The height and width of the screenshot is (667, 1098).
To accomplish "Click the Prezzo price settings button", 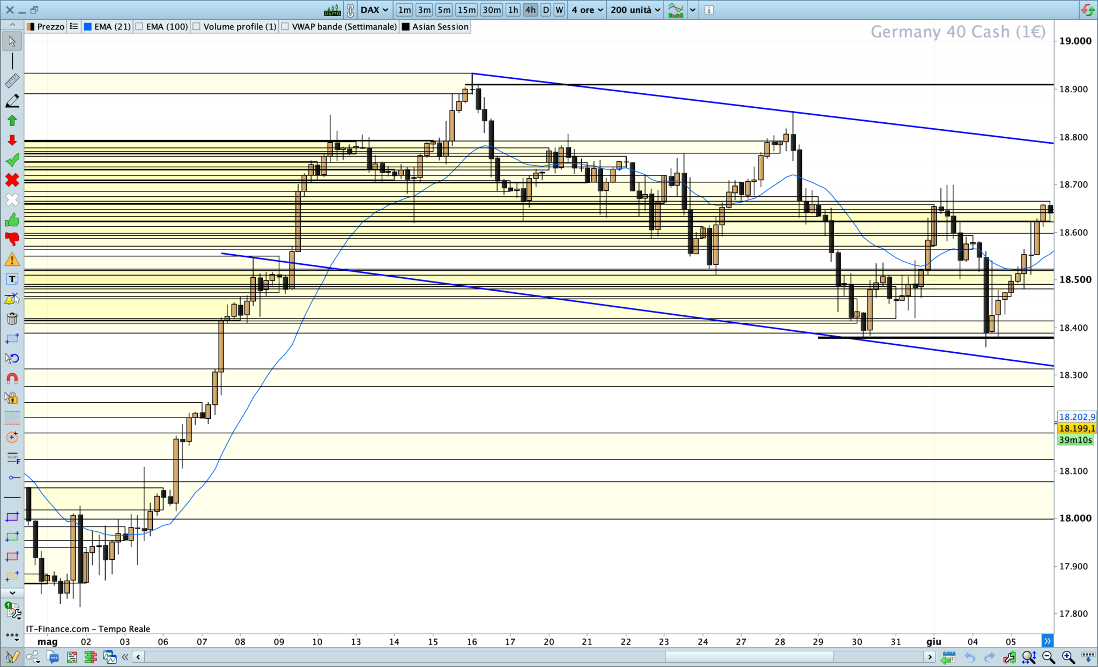I will click(46, 27).
